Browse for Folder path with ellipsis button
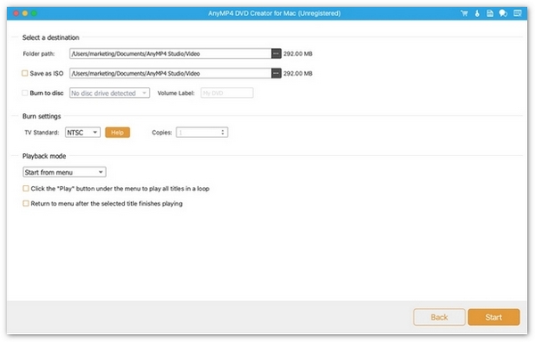 pos(276,53)
